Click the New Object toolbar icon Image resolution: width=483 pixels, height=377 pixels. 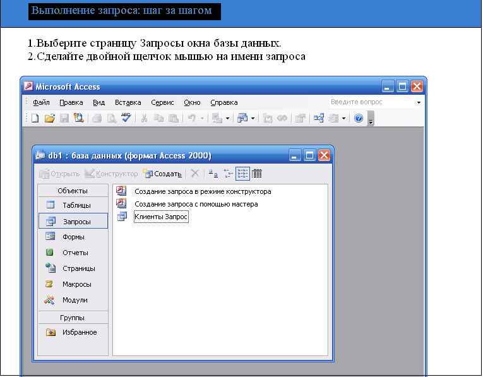pyautogui.click(x=333, y=118)
